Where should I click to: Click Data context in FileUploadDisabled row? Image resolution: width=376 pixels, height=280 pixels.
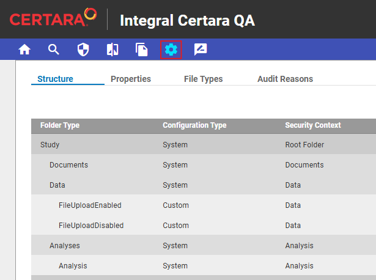click(x=293, y=225)
